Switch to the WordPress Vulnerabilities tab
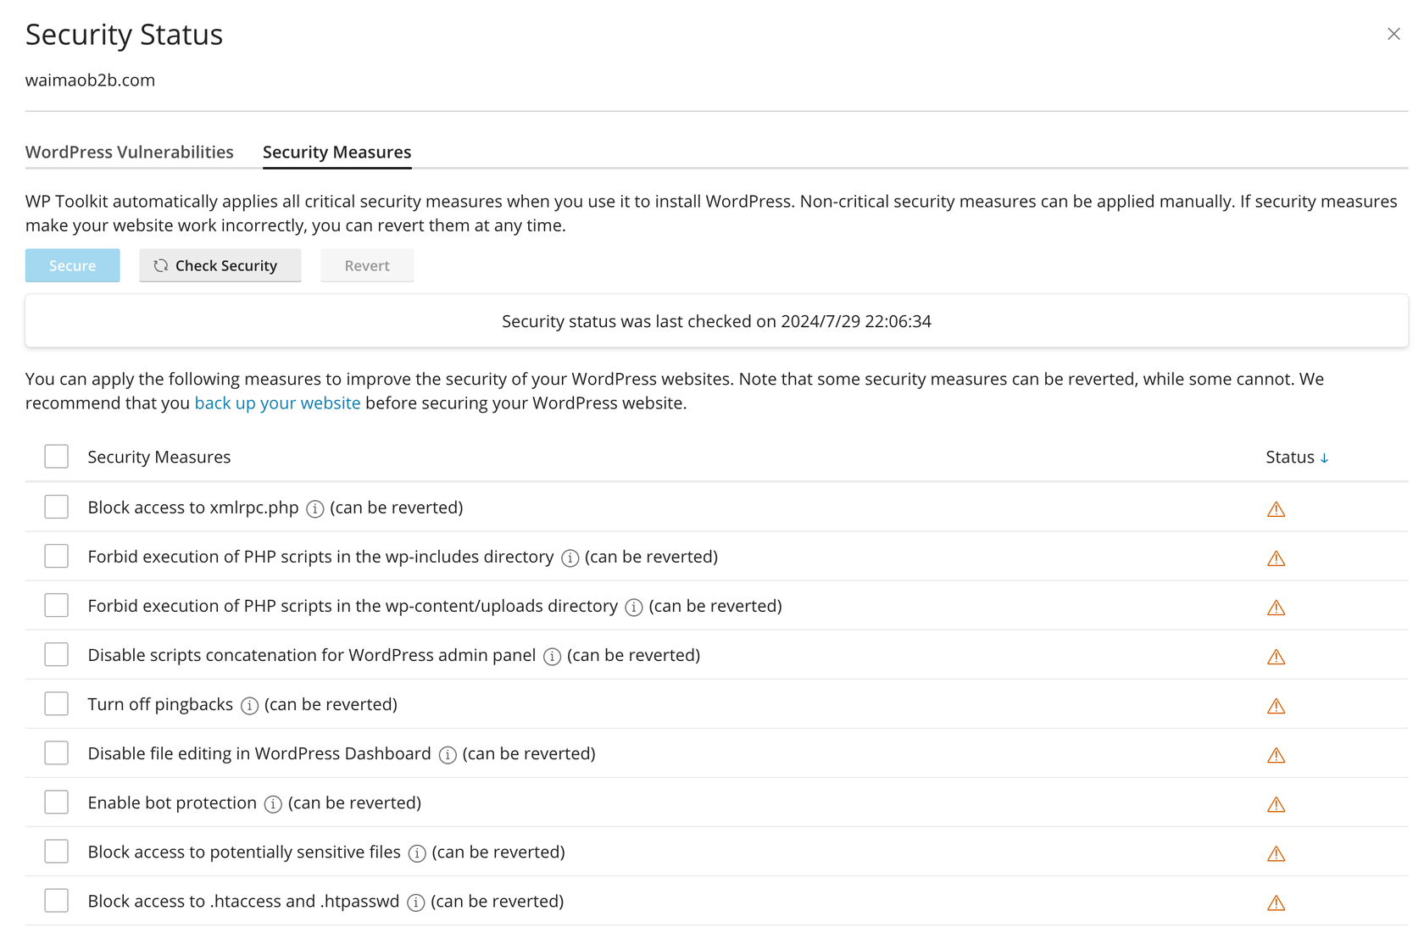Viewport: 1424px width, 933px height. (129, 152)
